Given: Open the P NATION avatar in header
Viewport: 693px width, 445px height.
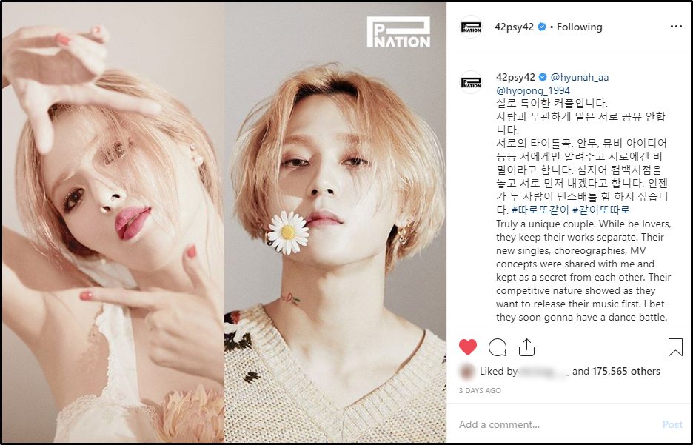Looking at the screenshot, I should (x=471, y=27).
